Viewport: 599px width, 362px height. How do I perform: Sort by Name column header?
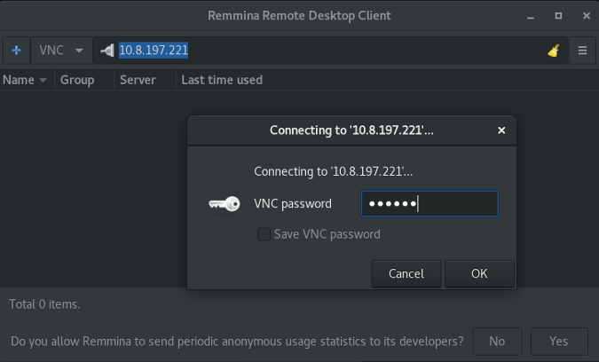[x=24, y=80]
